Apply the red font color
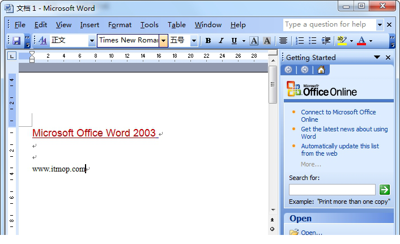This screenshot has height=244, width=400. coord(361,41)
